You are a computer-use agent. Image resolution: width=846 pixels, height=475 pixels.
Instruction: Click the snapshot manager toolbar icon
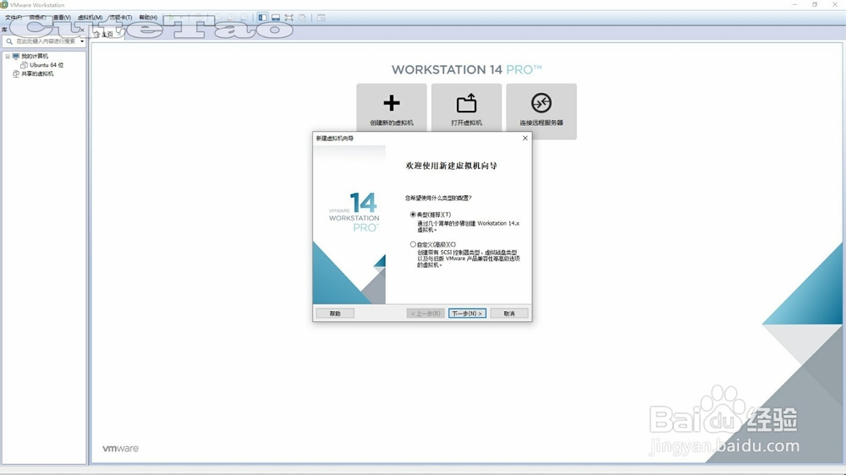click(x=244, y=17)
